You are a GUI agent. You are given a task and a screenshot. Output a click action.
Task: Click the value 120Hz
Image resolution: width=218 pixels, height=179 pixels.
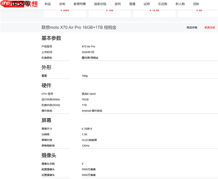coord(86,146)
